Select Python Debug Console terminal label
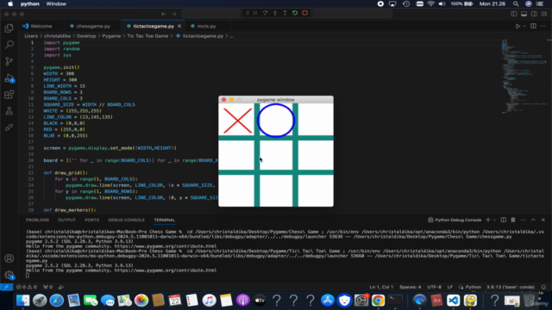This screenshot has width=552, height=310. click(455, 220)
